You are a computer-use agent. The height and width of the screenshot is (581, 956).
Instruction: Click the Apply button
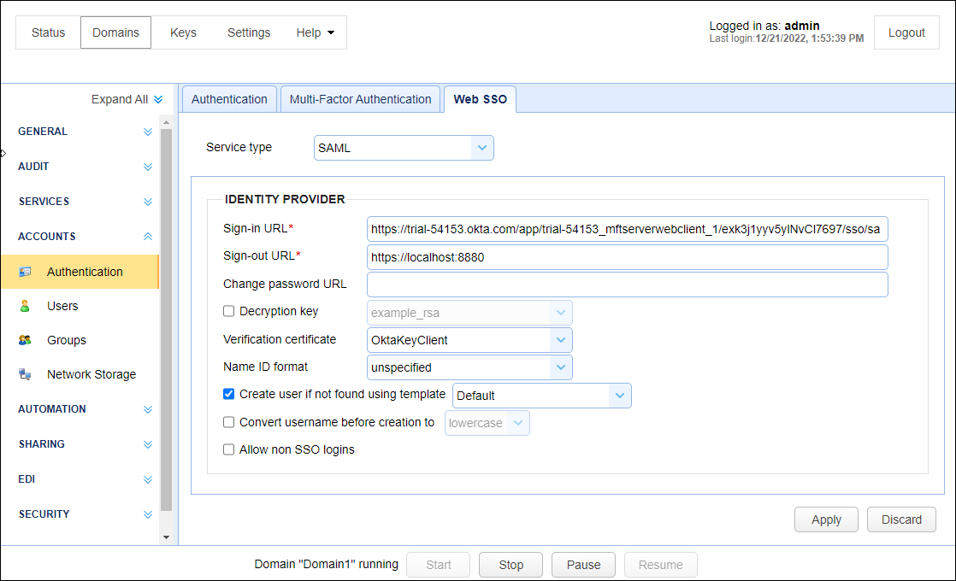tap(826, 519)
